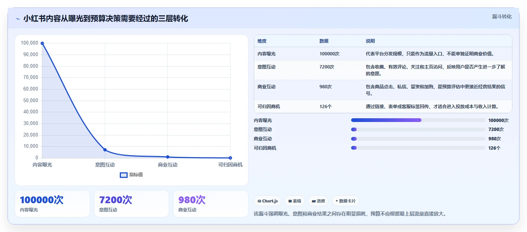Click the 内容曝光 label left of progress bar
This screenshot has height=232, width=527.
[x=263, y=120]
